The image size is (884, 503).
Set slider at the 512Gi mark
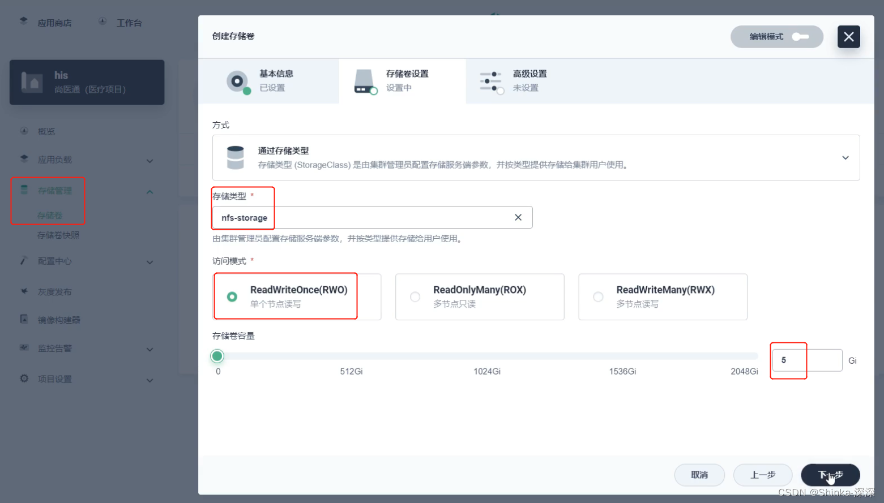(351, 356)
